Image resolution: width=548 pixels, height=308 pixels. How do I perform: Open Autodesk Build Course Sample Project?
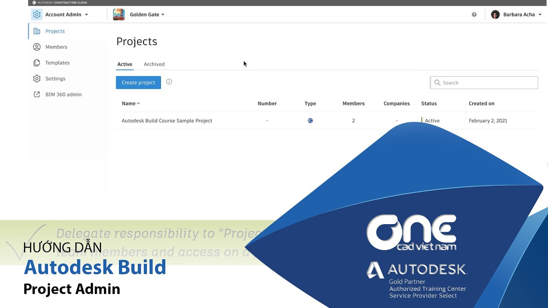167,121
